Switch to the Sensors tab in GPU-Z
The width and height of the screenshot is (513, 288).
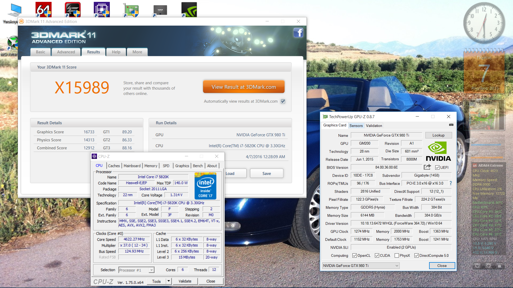click(356, 126)
